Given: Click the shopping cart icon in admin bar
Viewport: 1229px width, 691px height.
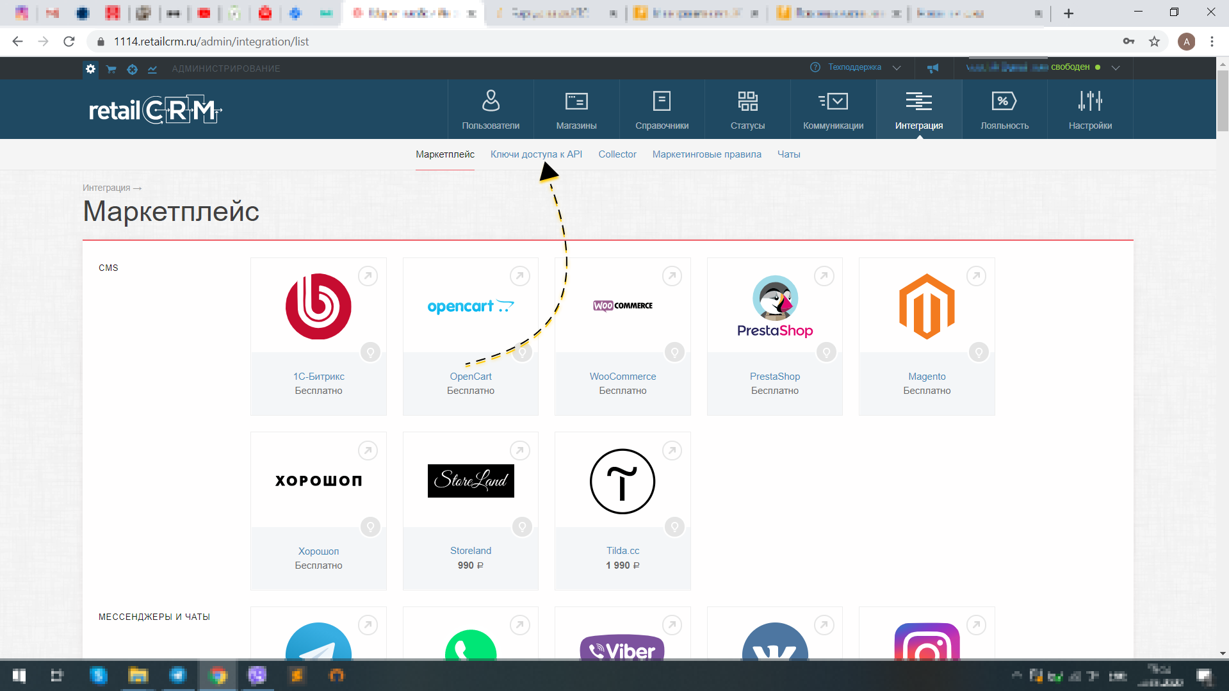Looking at the screenshot, I should pos(111,69).
